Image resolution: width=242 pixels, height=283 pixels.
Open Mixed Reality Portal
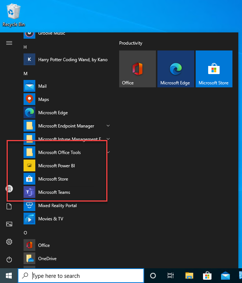(67, 205)
